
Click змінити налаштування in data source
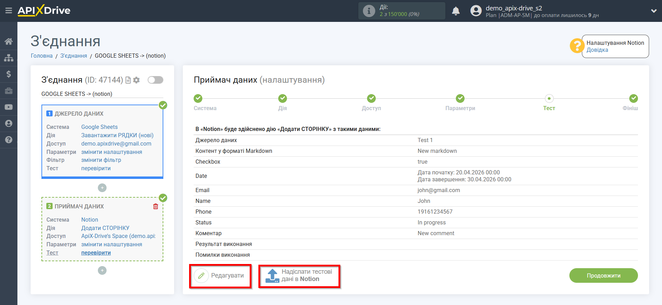point(112,152)
